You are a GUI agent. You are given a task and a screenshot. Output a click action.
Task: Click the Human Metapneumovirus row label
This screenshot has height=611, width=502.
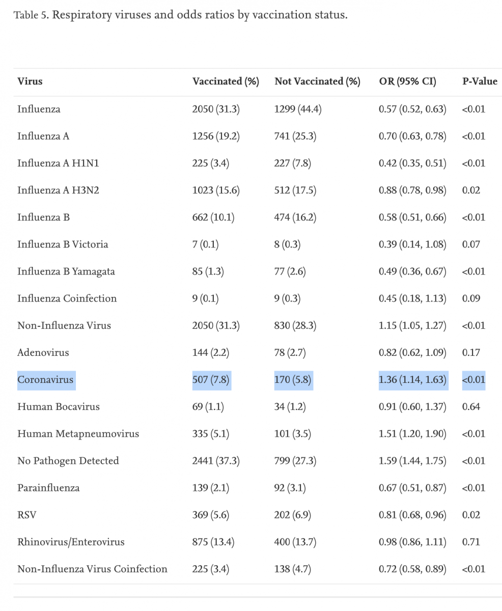[x=78, y=434]
